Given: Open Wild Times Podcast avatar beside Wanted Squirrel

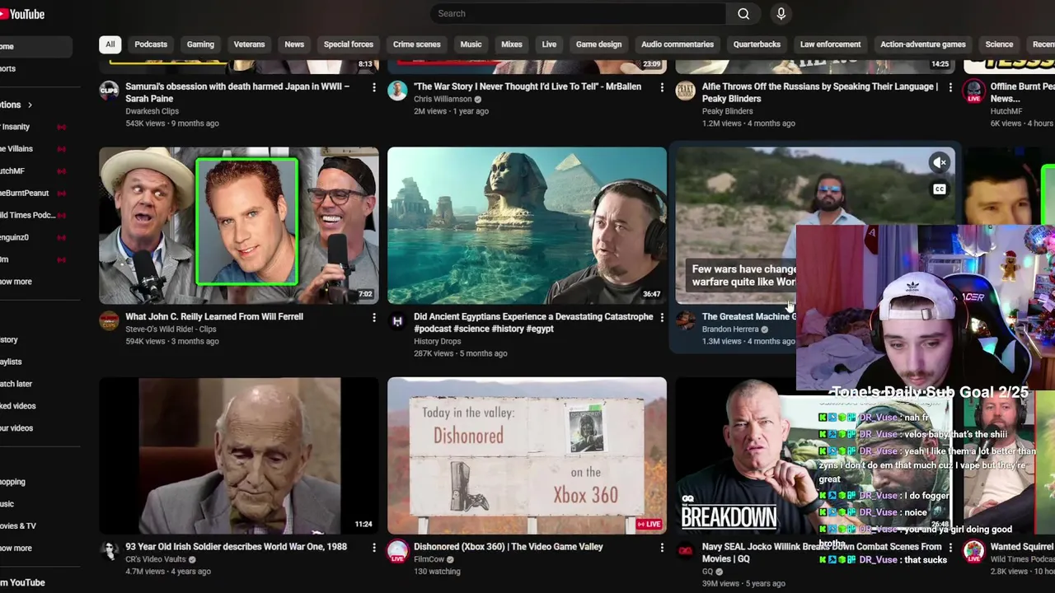Looking at the screenshot, I should point(974,551).
